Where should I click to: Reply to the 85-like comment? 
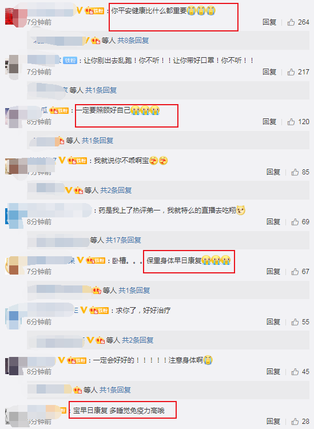(x=273, y=172)
